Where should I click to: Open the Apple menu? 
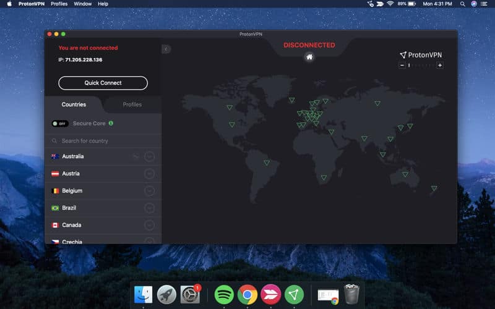pyautogui.click(x=9, y=4)
